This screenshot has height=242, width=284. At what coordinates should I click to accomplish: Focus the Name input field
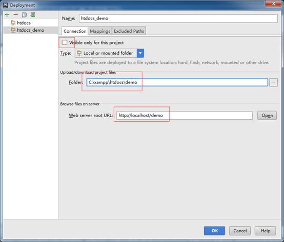pos(178,18)
